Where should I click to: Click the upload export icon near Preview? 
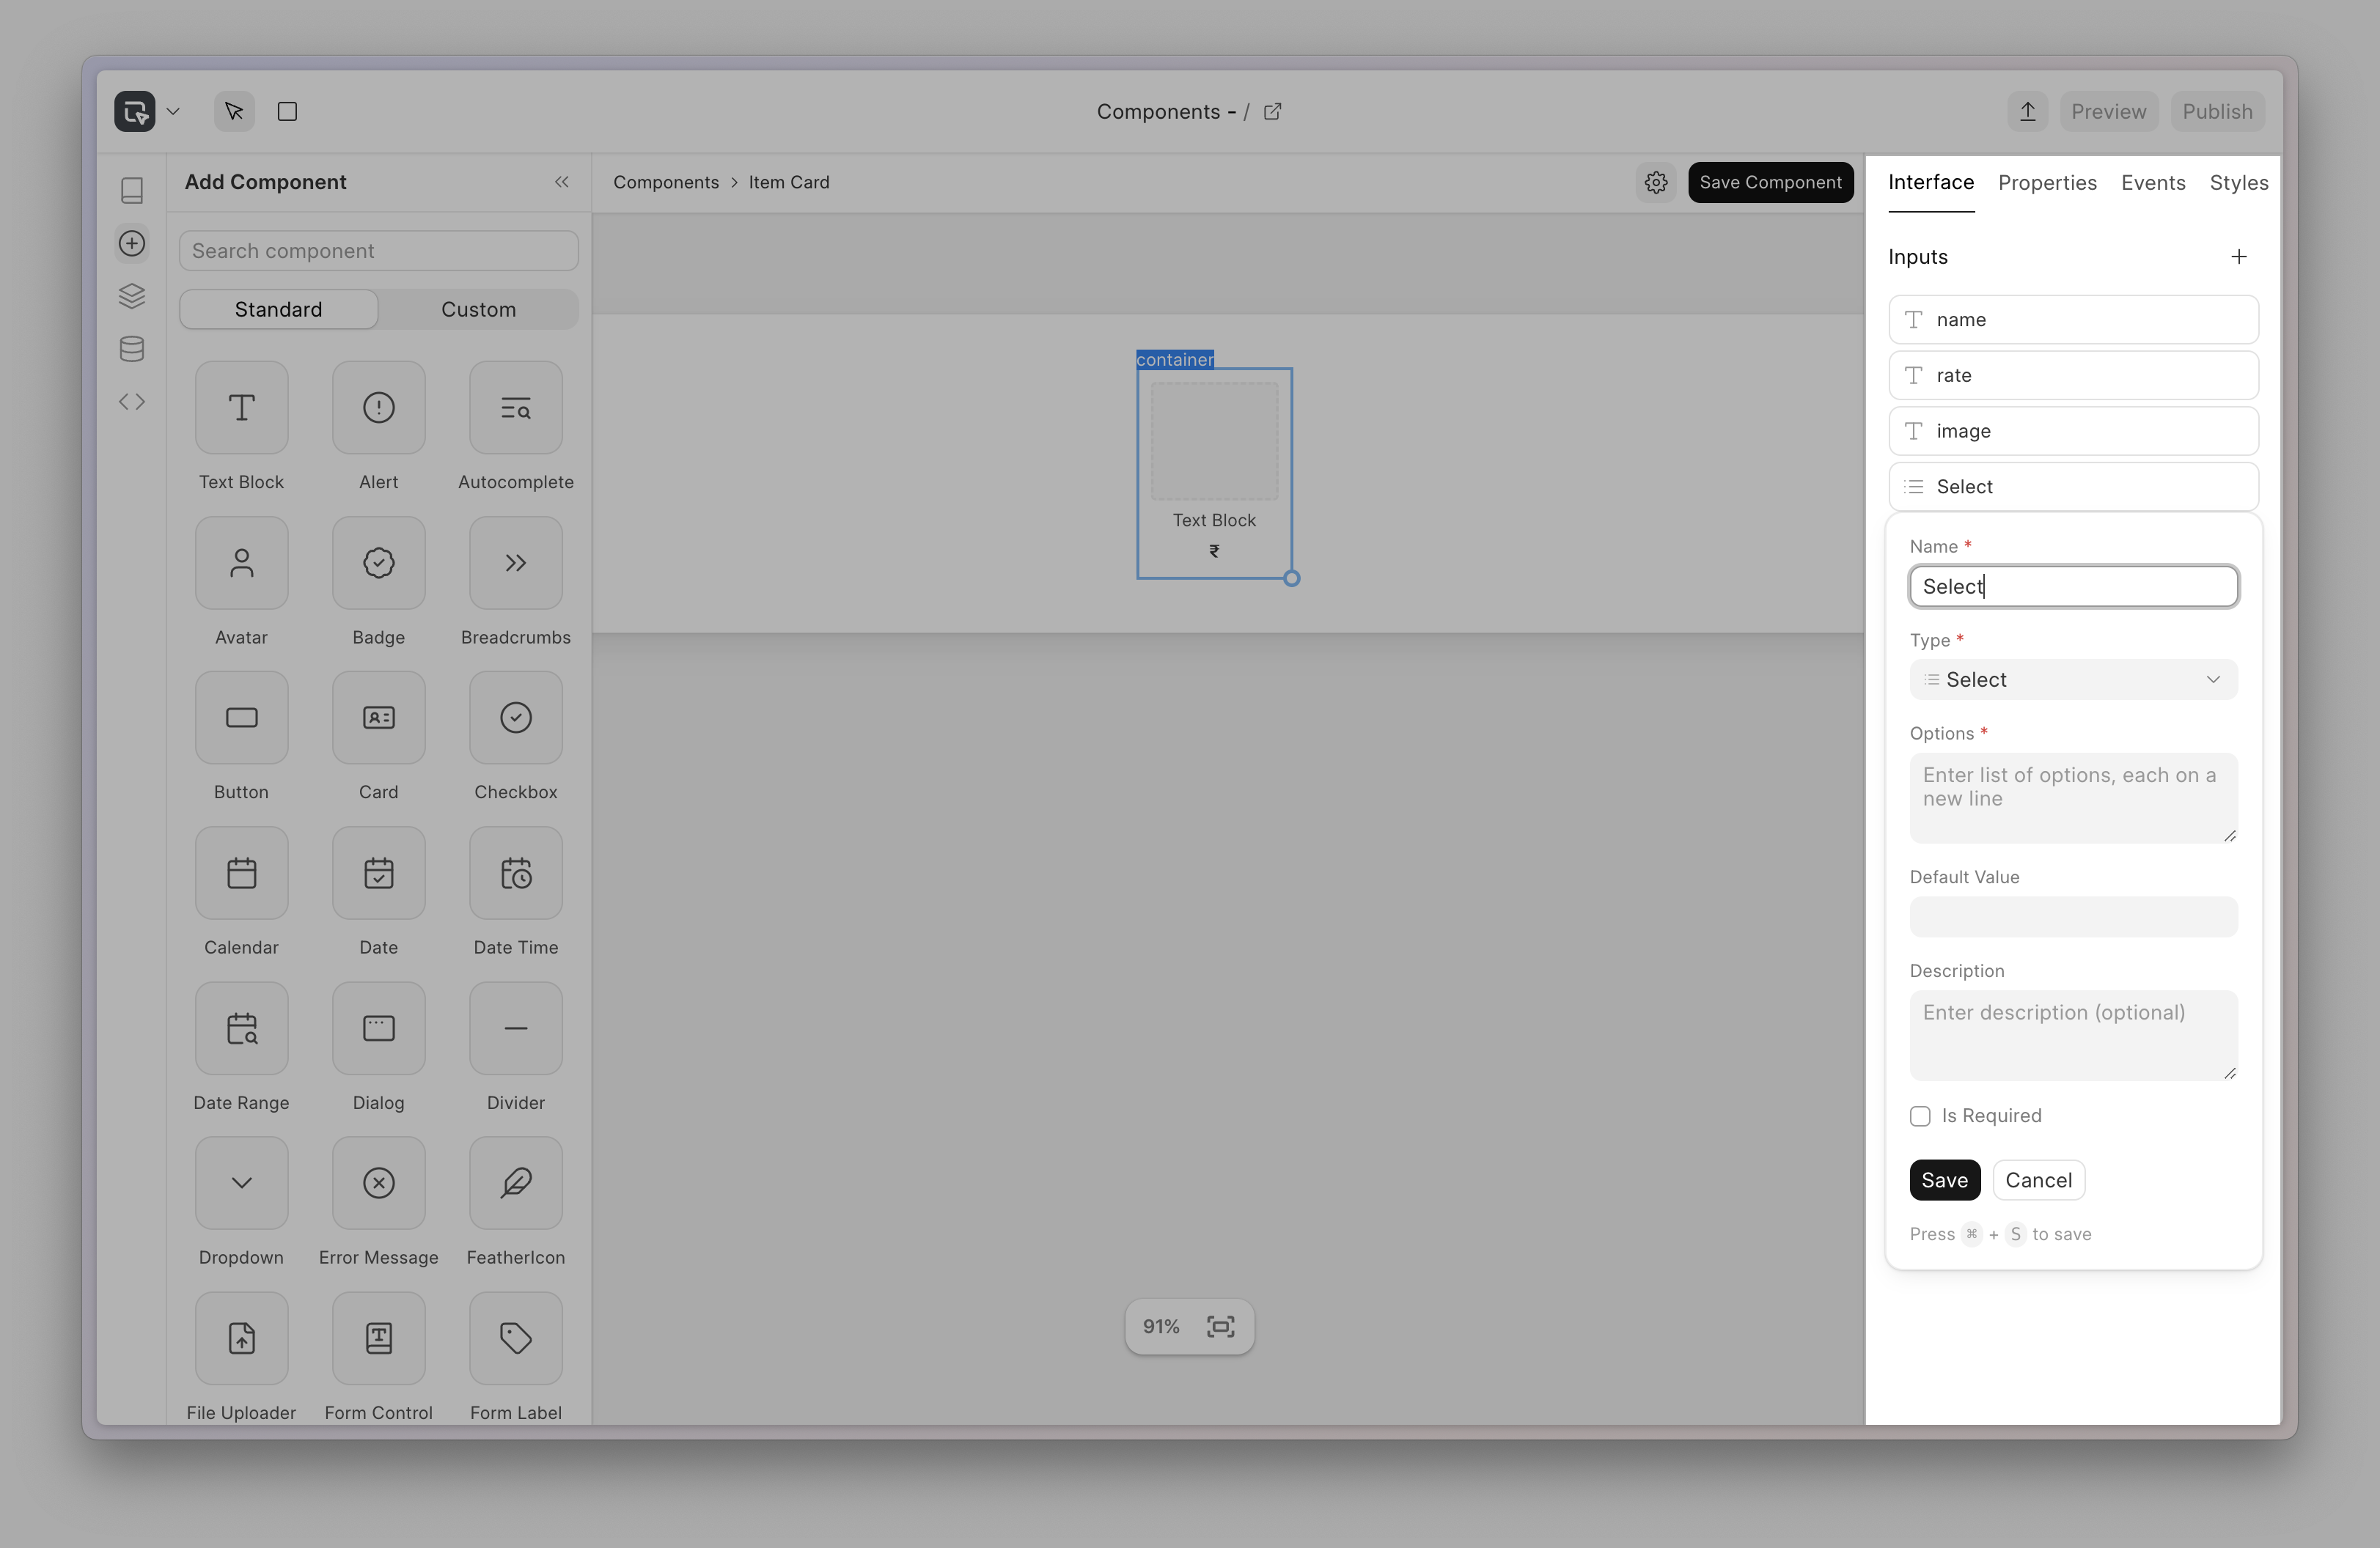(x=2027, y=112)
